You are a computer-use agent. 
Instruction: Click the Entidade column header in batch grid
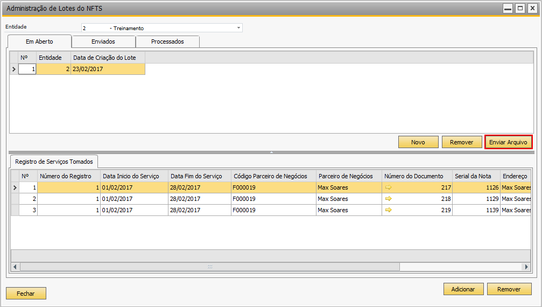click(54, 58)
